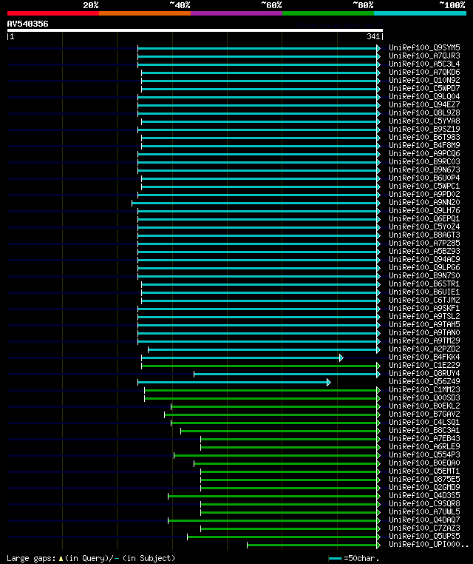Select hit UniRef100_Q00SD3
The width and height of the screenshot is (473, 564).
424,397
